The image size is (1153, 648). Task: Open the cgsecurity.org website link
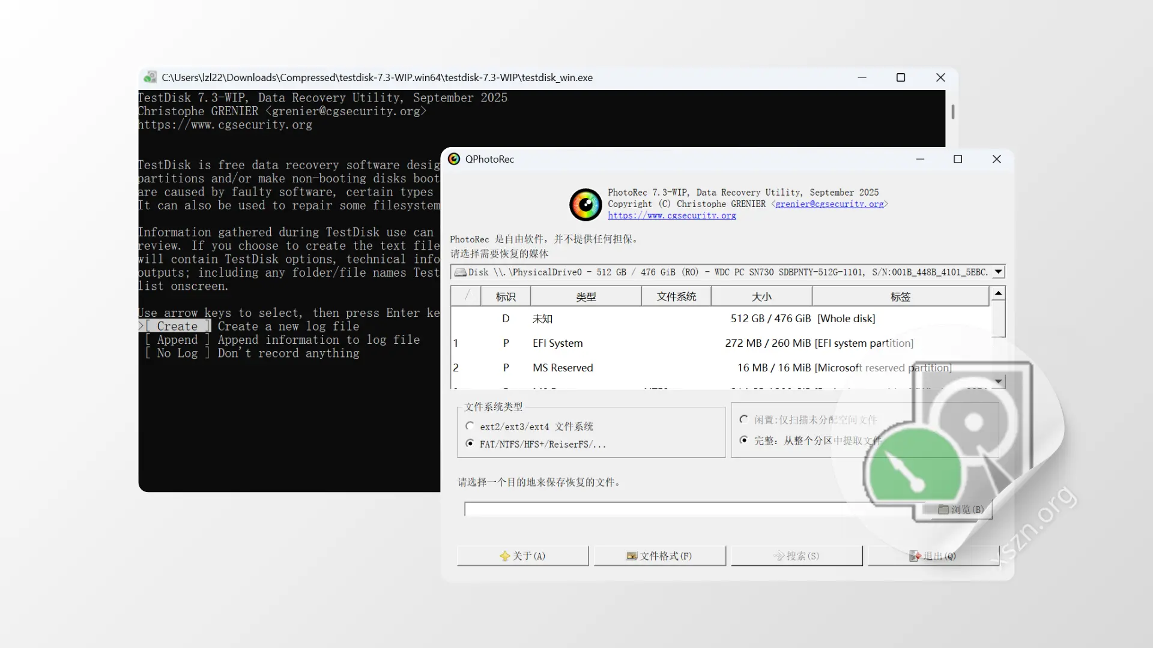pos(672,216)
